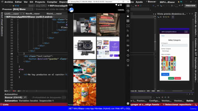Open the Editar menu
The image size is (198, 111).
tap(18, 2)
